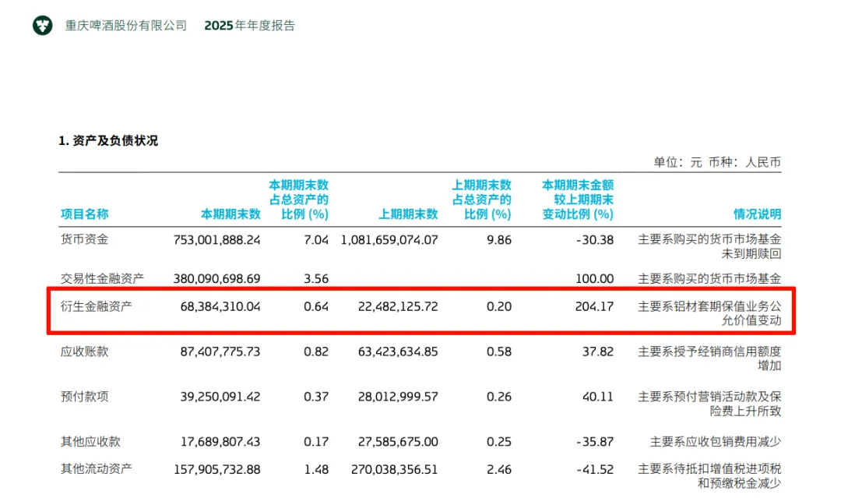
Task: Click the value 1,081,659,074.07
Action: [389, 240]
